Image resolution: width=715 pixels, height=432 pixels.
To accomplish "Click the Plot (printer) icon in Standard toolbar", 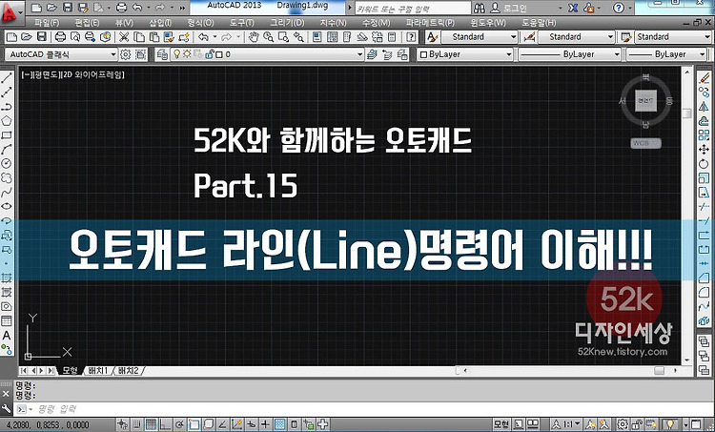I will (60, 37).
